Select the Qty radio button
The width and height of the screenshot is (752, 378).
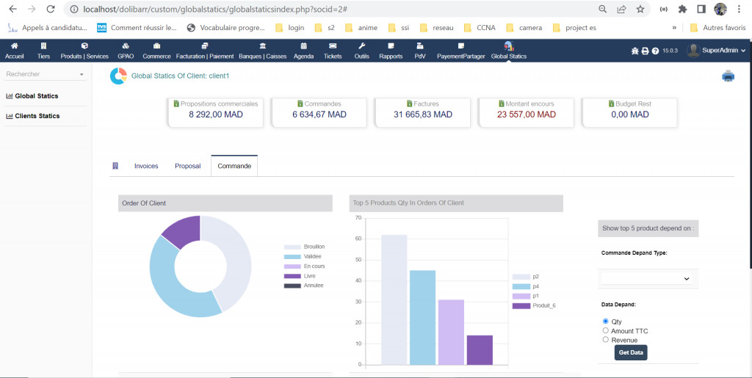(606, 321)
